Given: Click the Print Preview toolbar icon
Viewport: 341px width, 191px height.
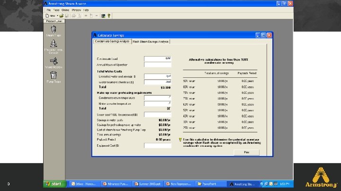Looking at the screenshot, I should pos(80,16).
